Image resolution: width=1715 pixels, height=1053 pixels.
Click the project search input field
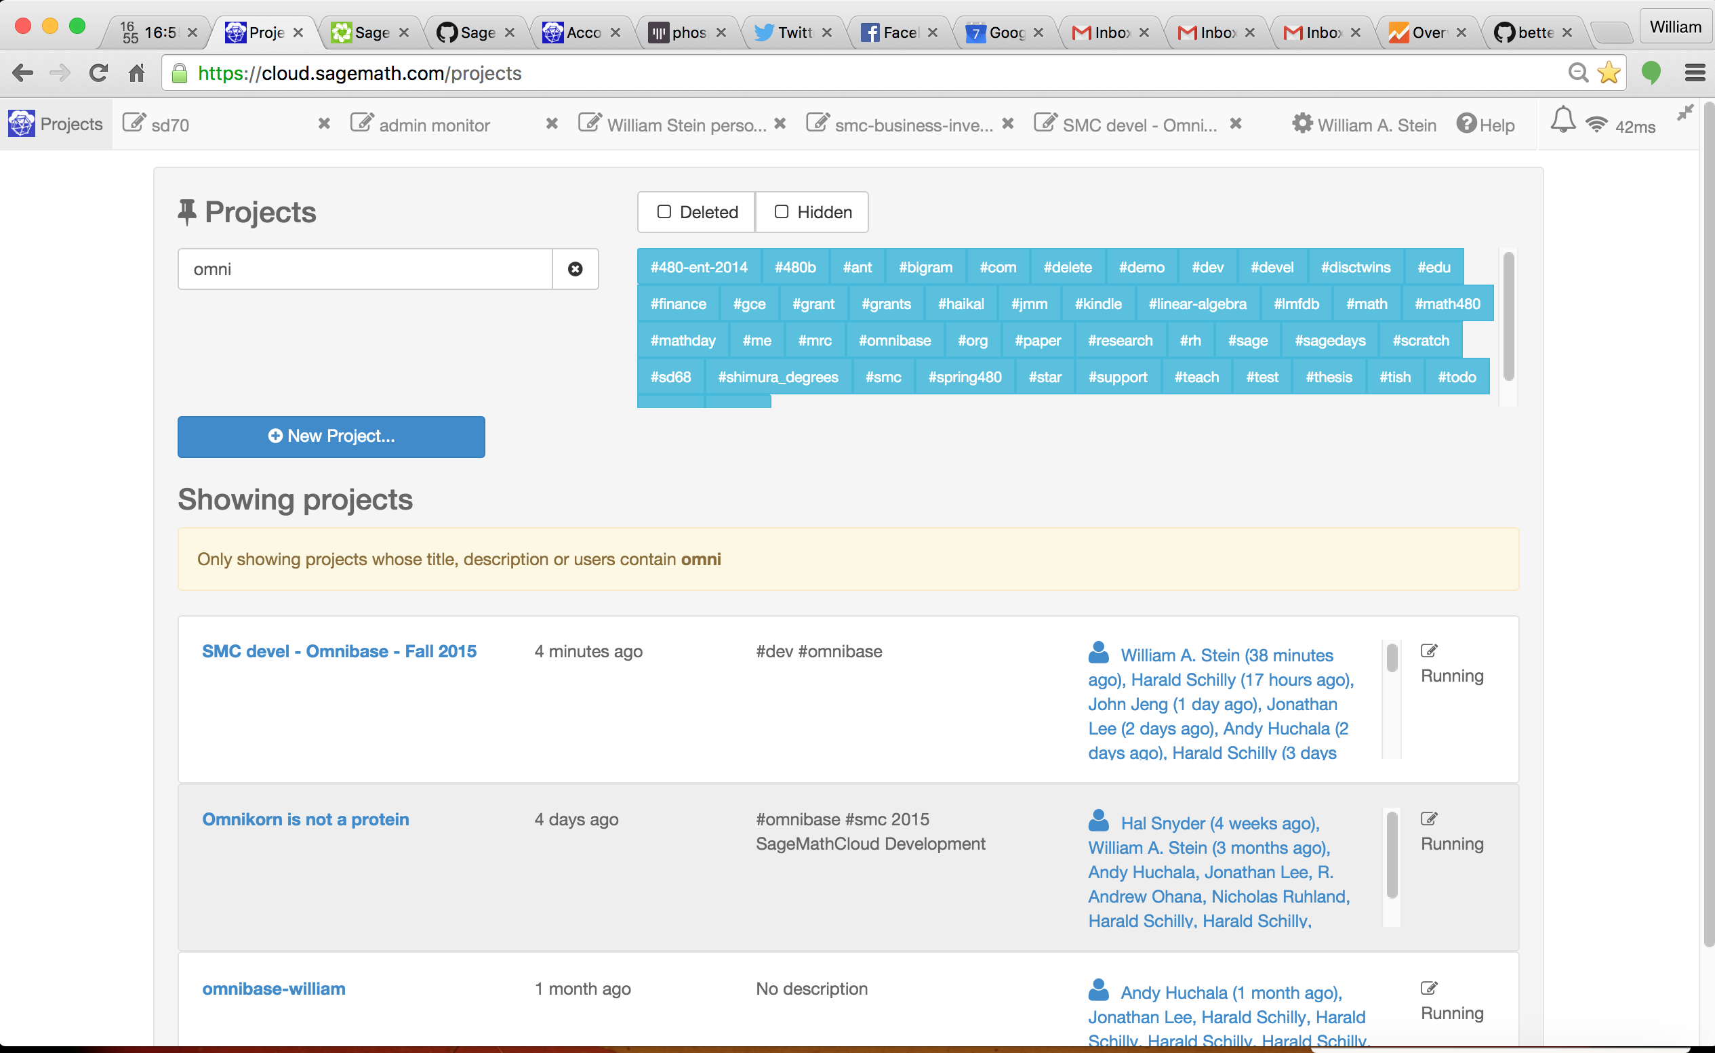click(365, 269)
